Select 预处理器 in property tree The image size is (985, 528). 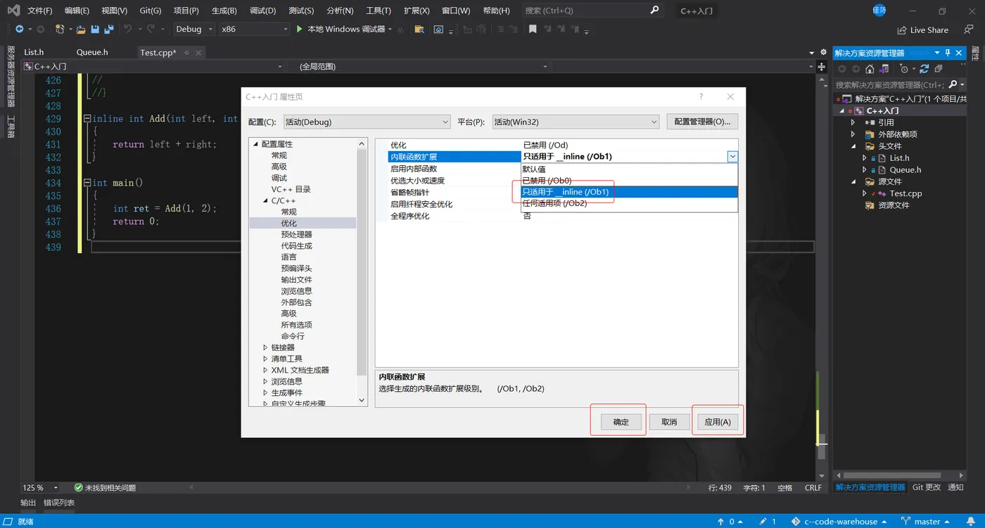[x=296, y=234]
